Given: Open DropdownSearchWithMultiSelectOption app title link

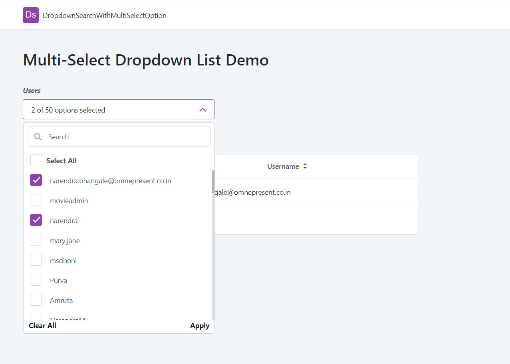Looking at the screenshot, I should tap(105, 16).
